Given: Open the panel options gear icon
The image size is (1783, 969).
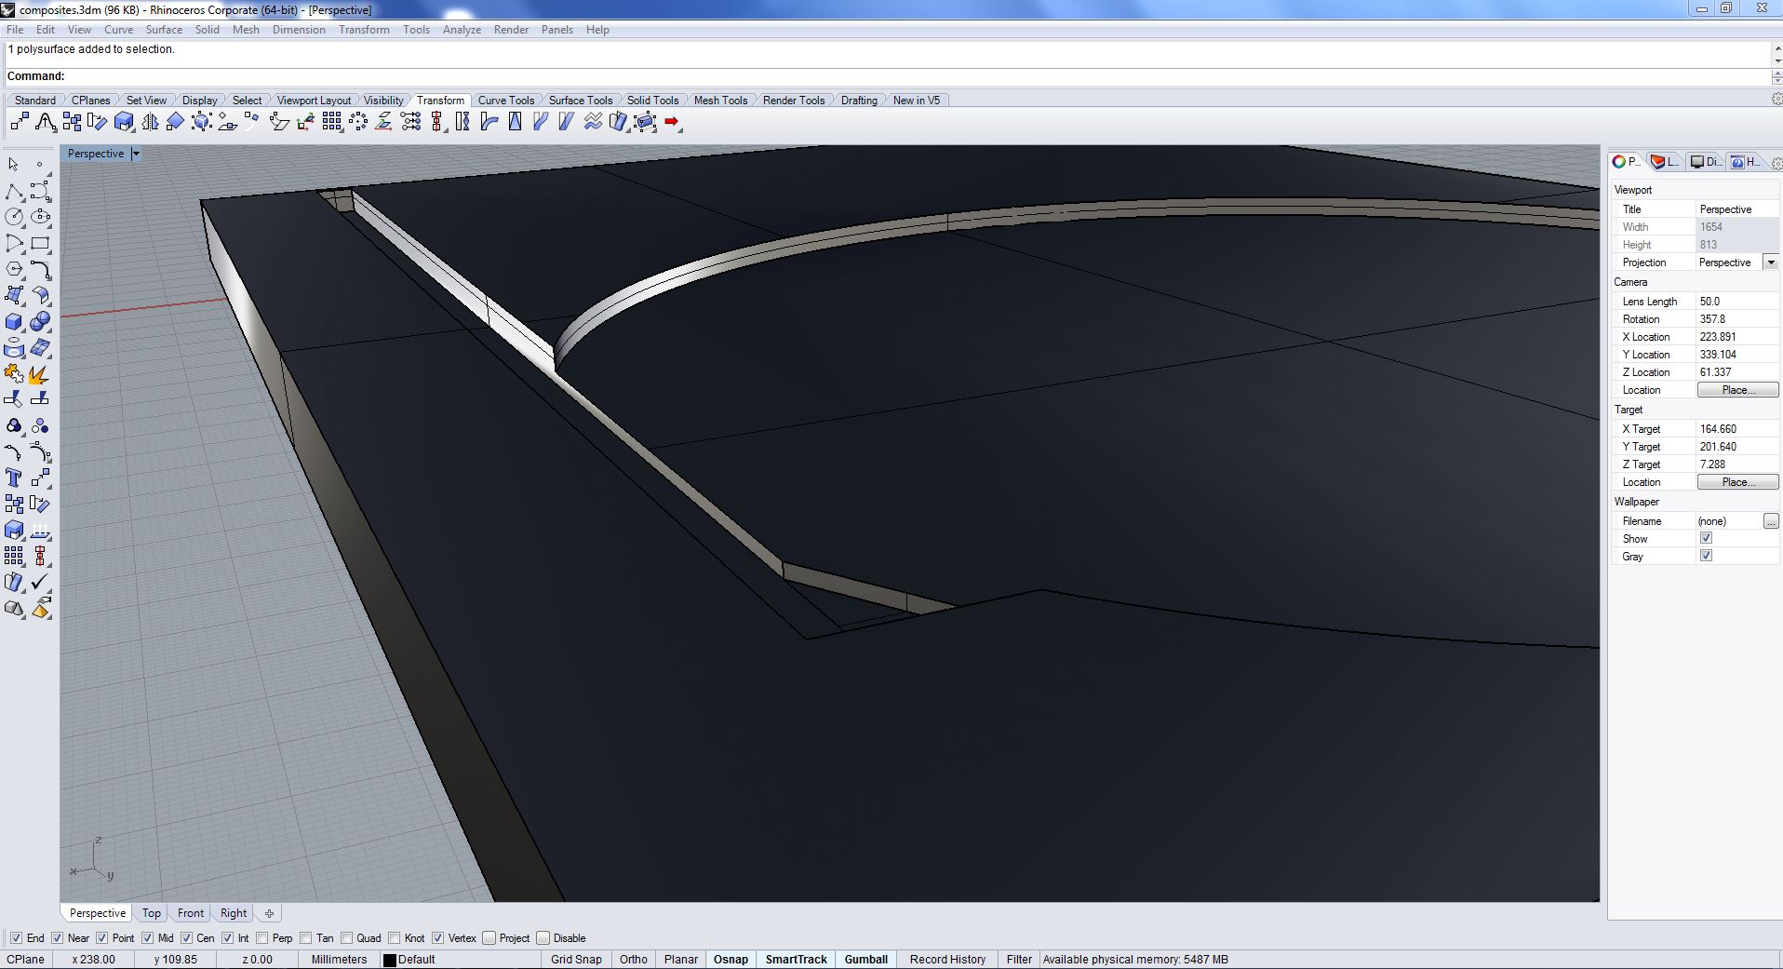Looking at the screenshot, I should tap(1776, 164).
